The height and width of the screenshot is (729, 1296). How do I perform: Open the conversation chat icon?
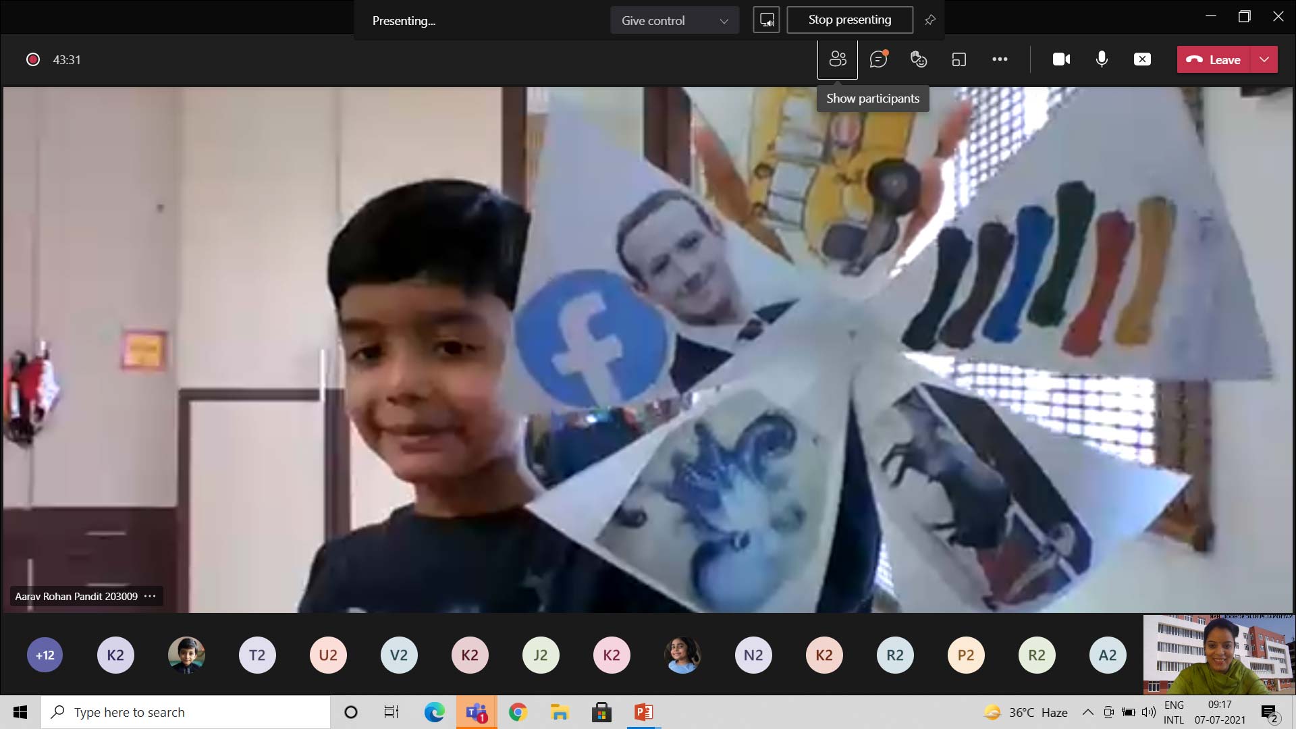878,59
